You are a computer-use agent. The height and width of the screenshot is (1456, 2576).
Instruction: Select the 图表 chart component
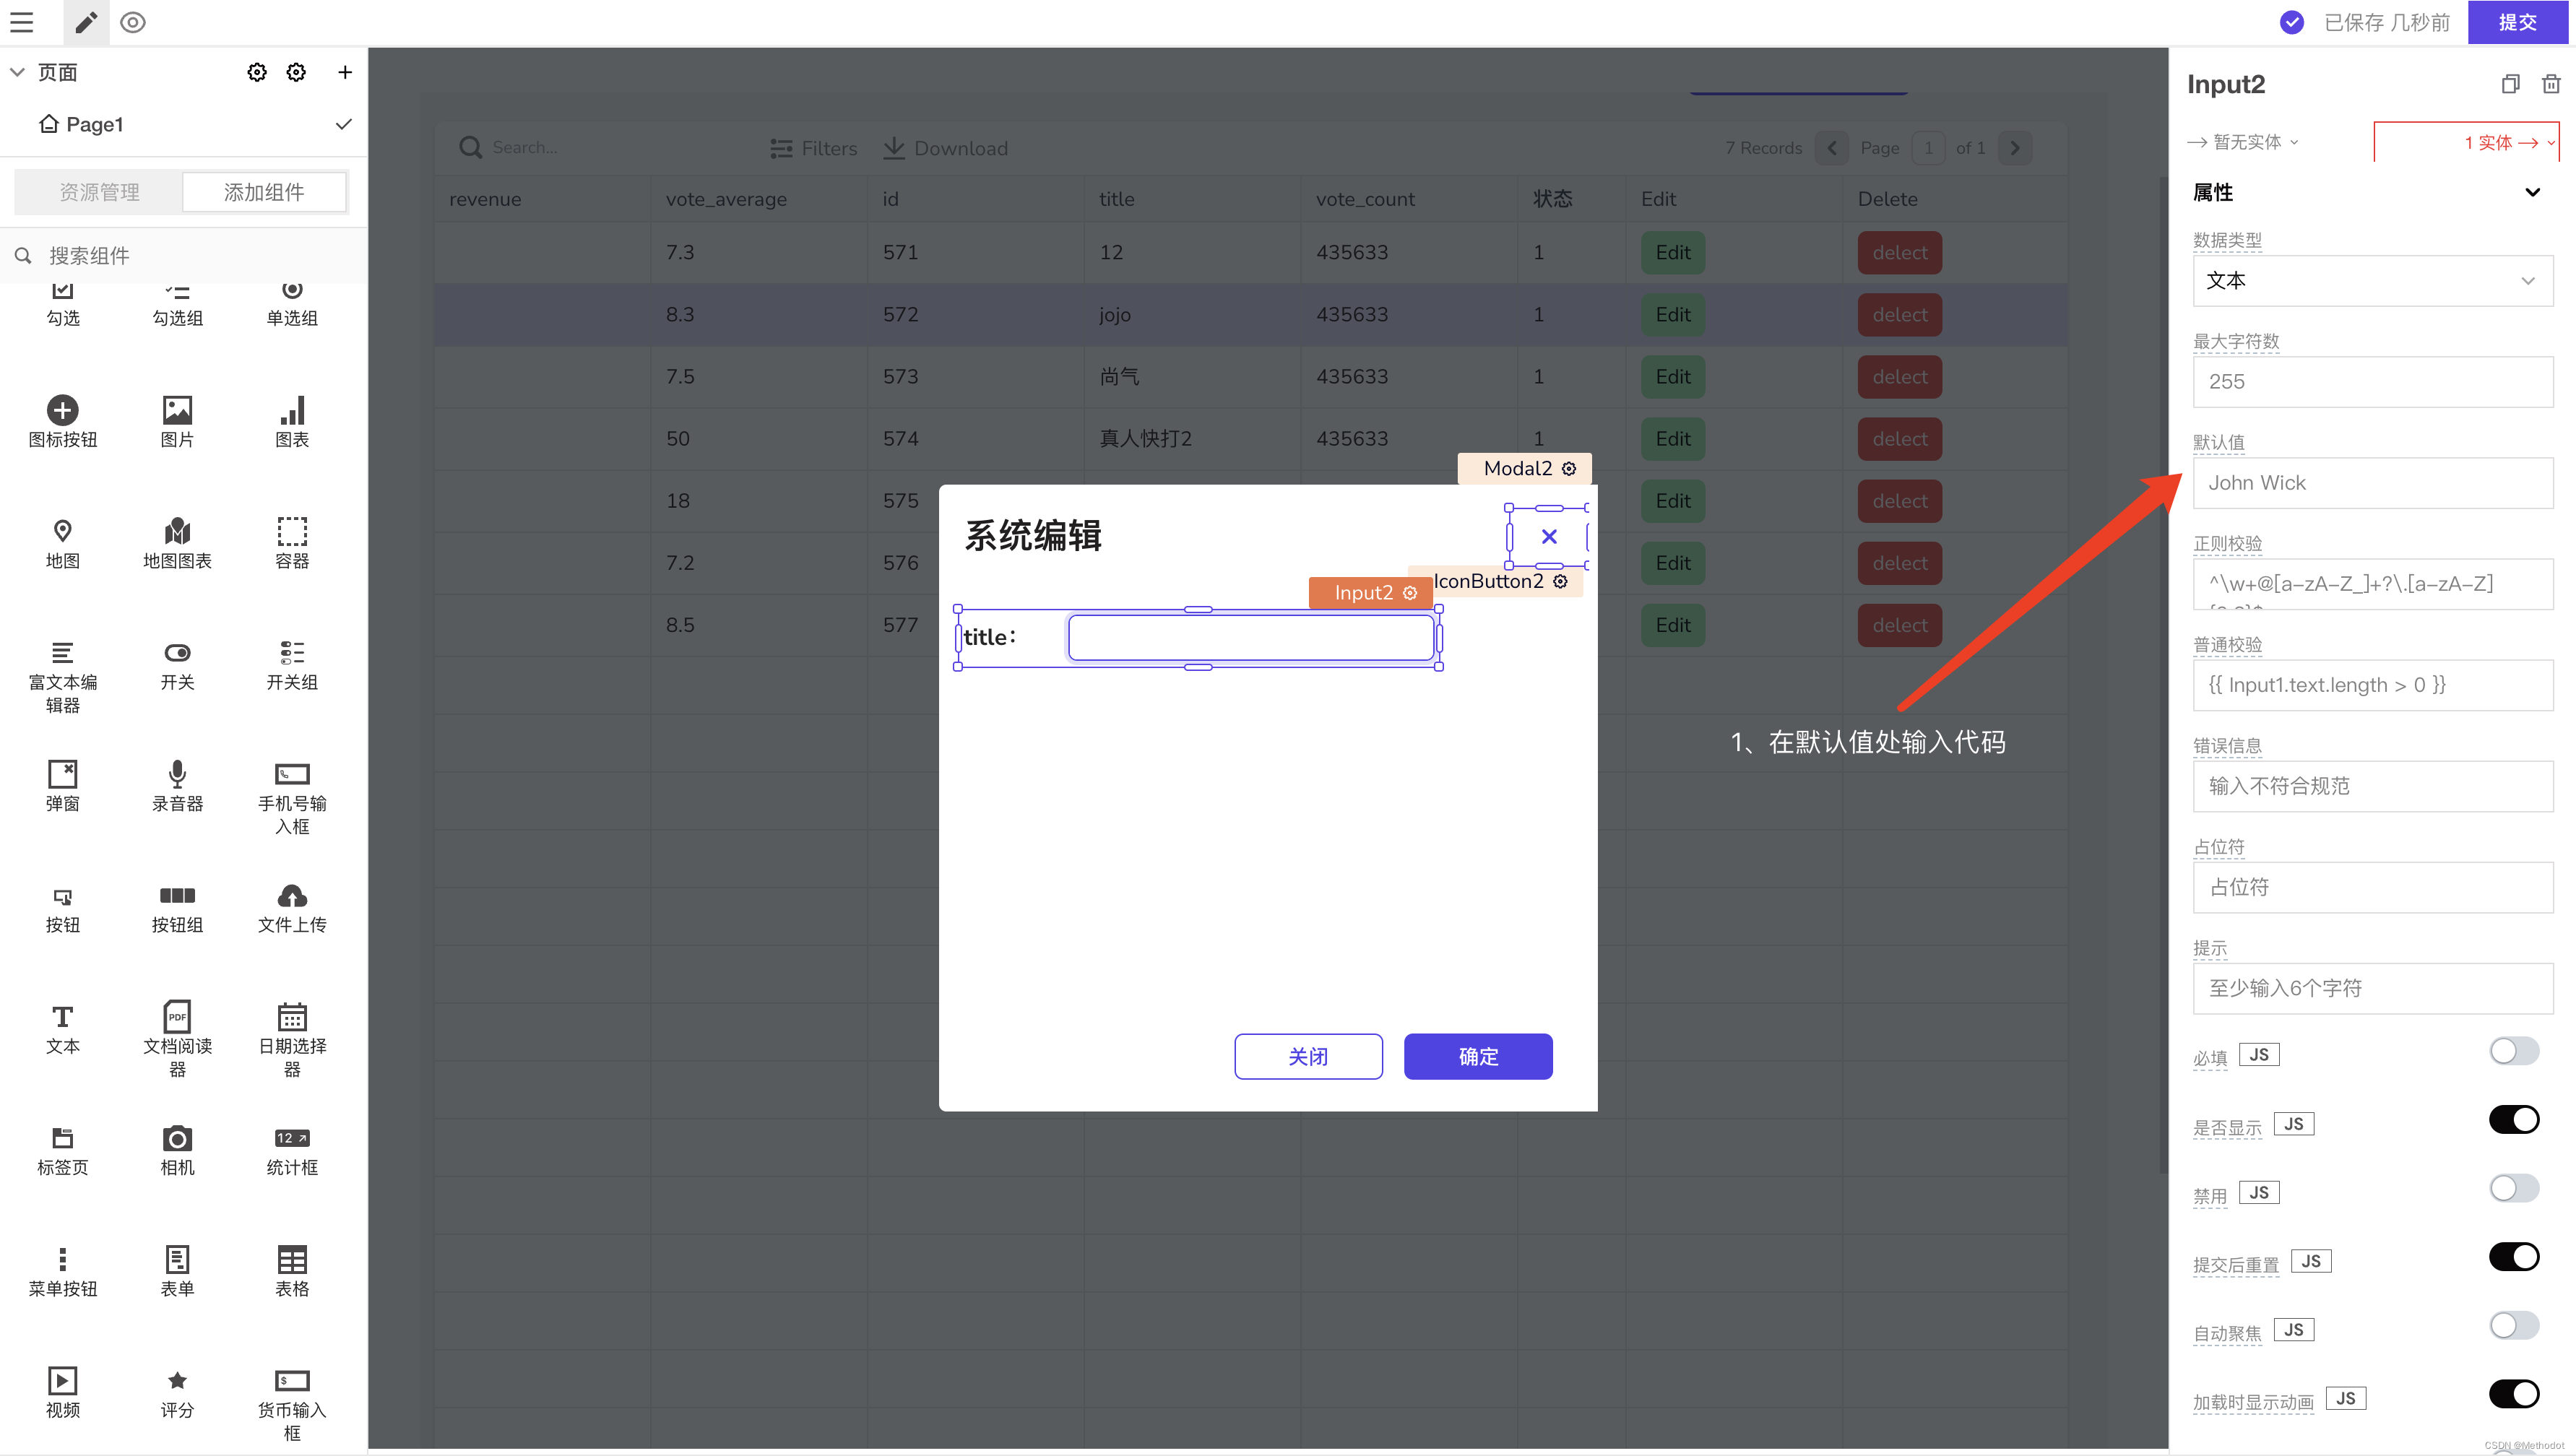(292, 421)
